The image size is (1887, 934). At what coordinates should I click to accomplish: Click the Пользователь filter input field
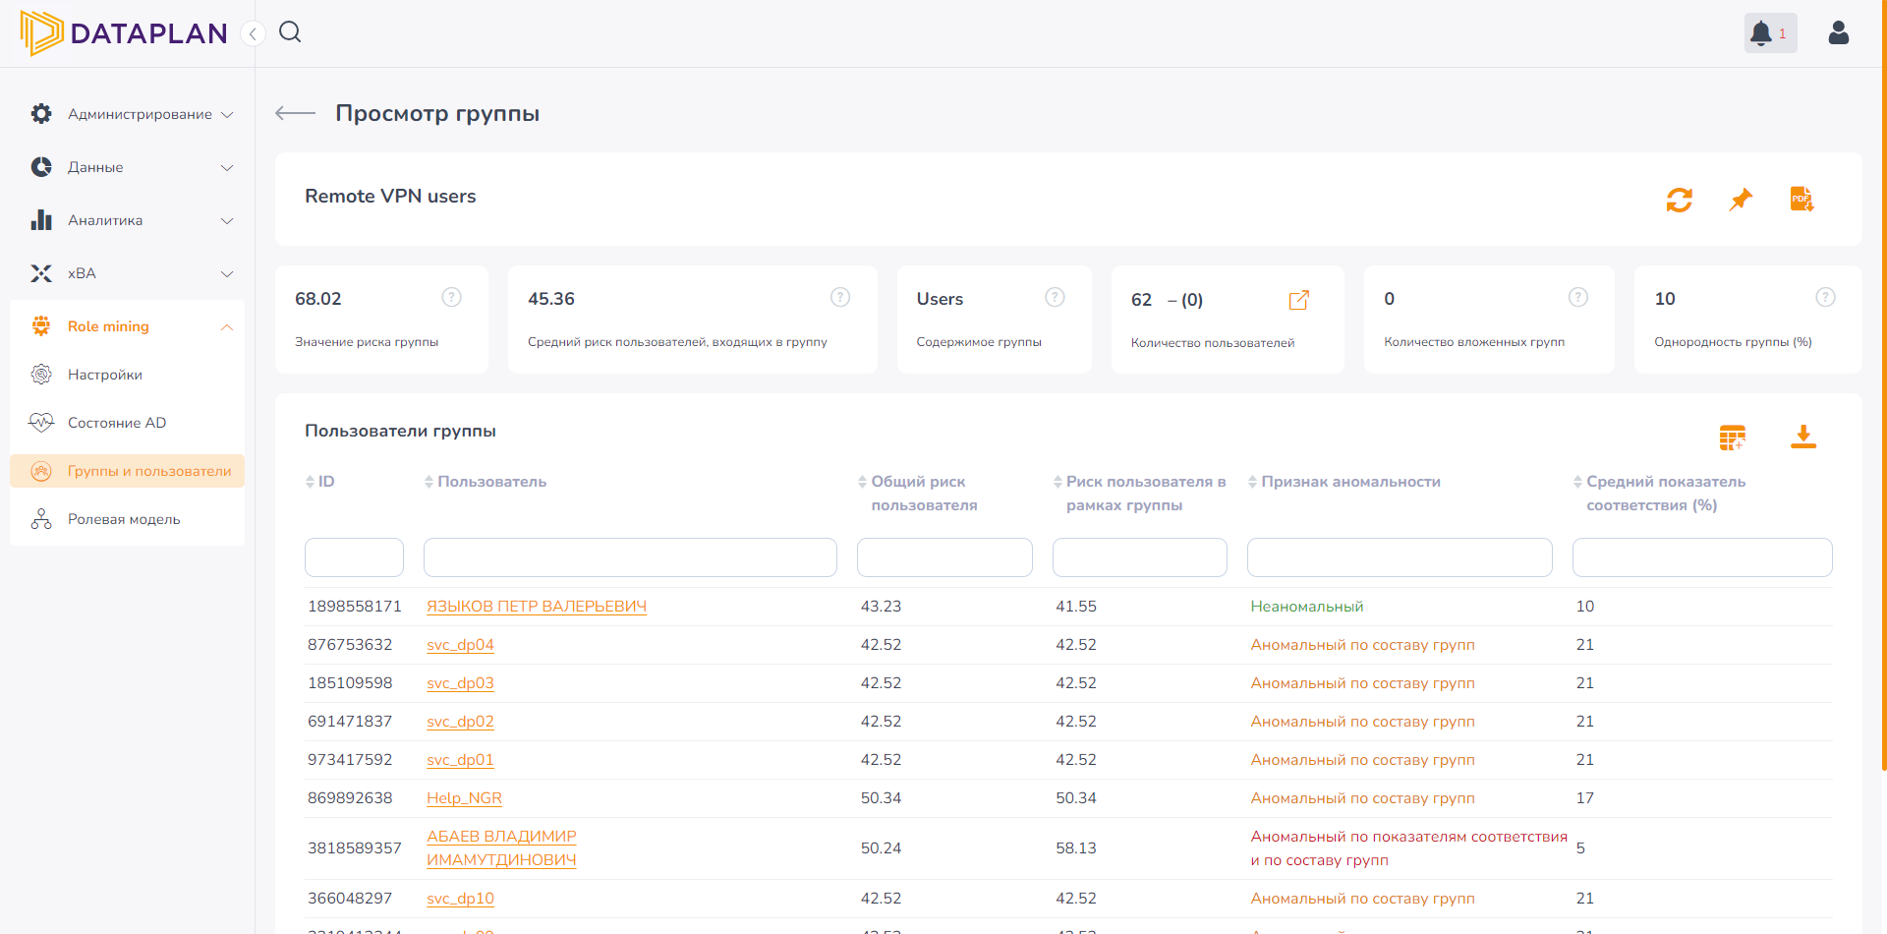(630, 557)
